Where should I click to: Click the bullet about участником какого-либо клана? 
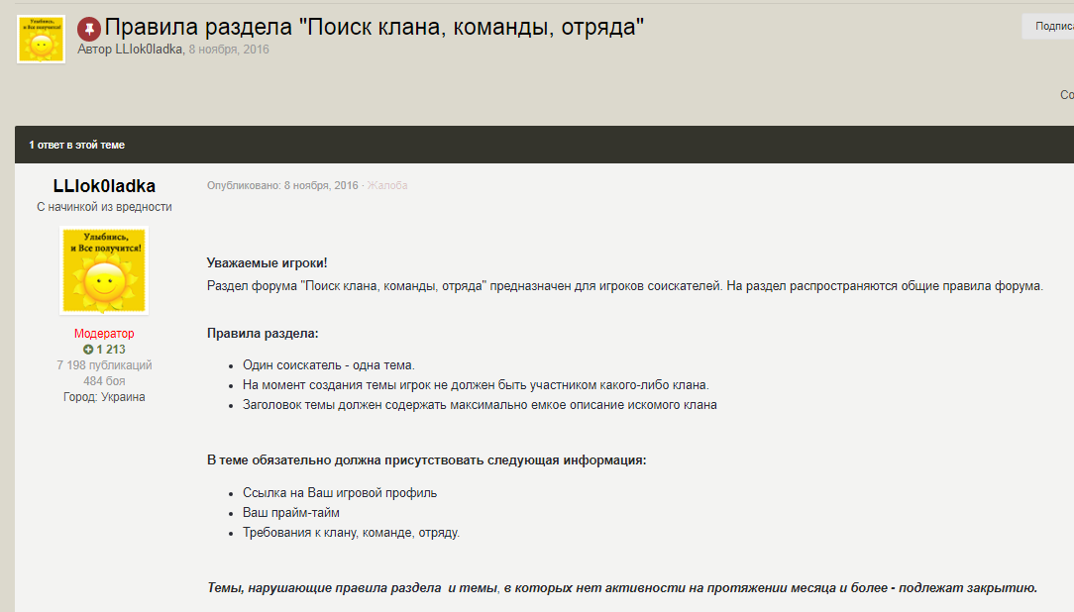476,384
